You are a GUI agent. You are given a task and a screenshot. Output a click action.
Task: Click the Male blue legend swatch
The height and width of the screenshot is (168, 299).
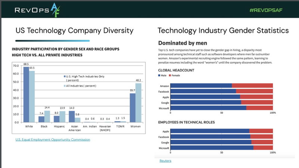159,76
